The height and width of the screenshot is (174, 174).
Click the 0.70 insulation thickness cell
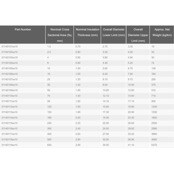pyautogui.click(x=78, y=46)
